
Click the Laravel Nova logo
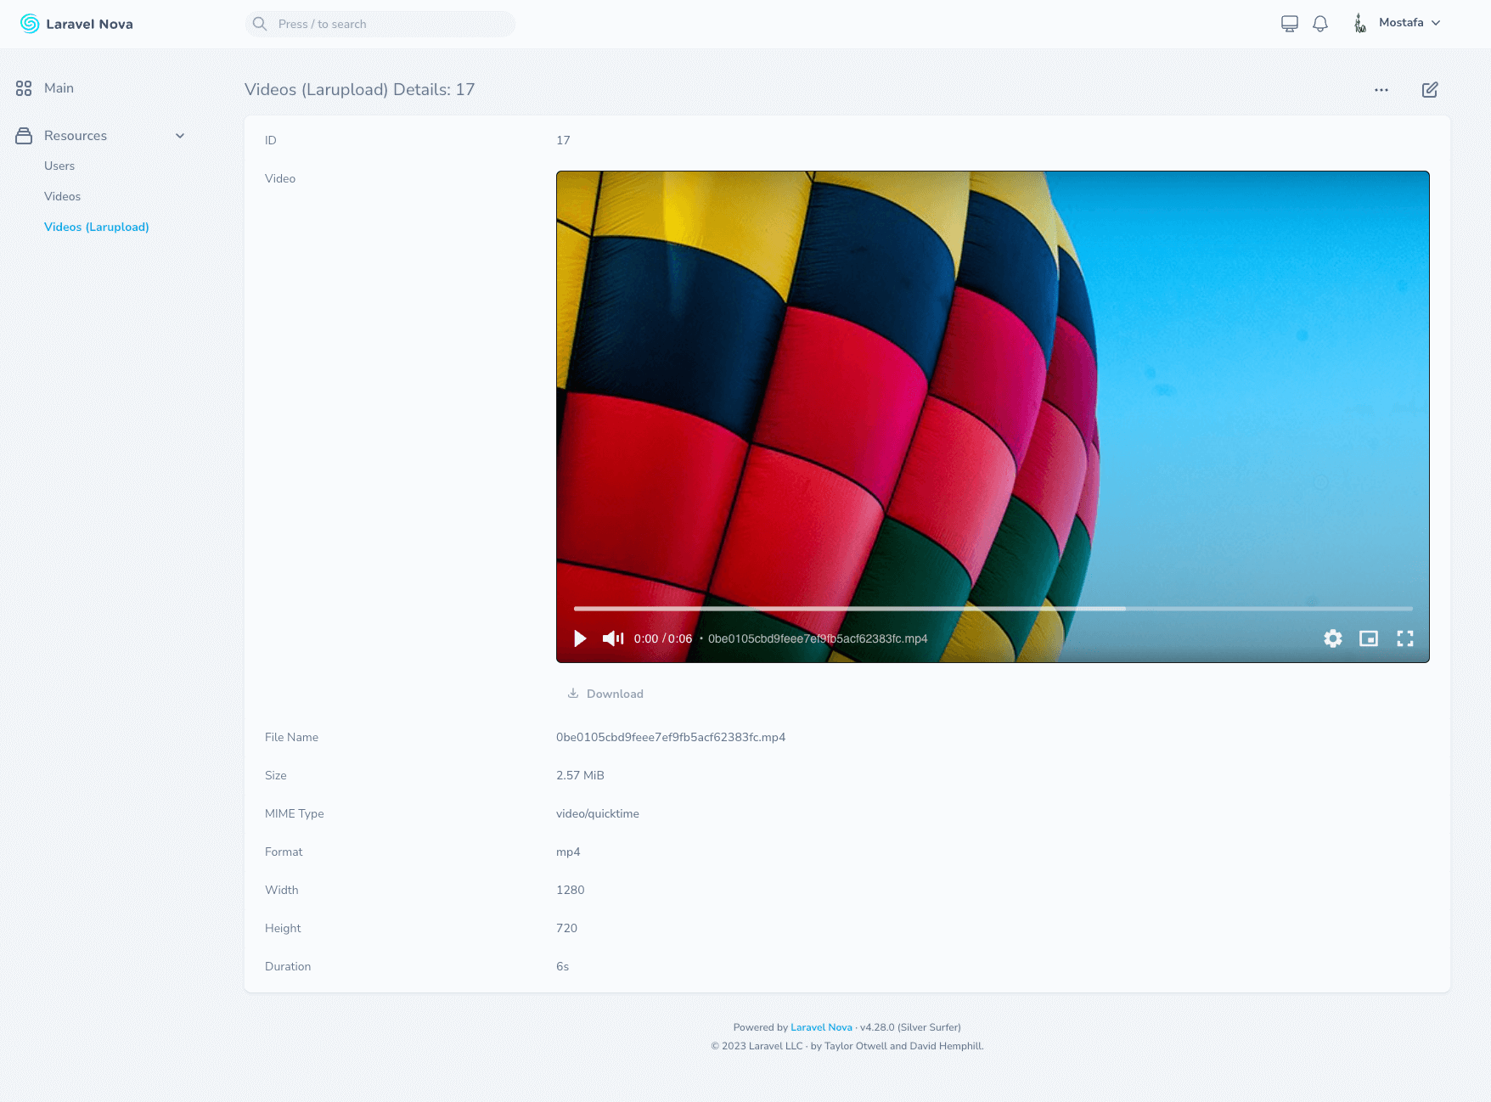coord(76,24)
